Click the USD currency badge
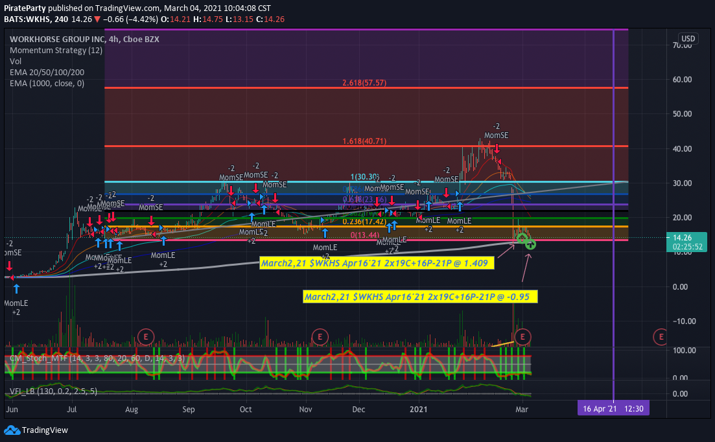 (688, 38)
